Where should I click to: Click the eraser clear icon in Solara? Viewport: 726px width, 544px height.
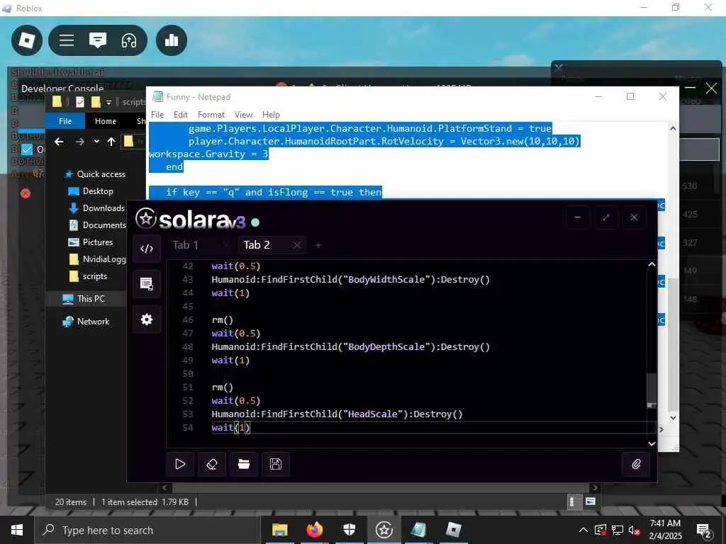[212, 464]
